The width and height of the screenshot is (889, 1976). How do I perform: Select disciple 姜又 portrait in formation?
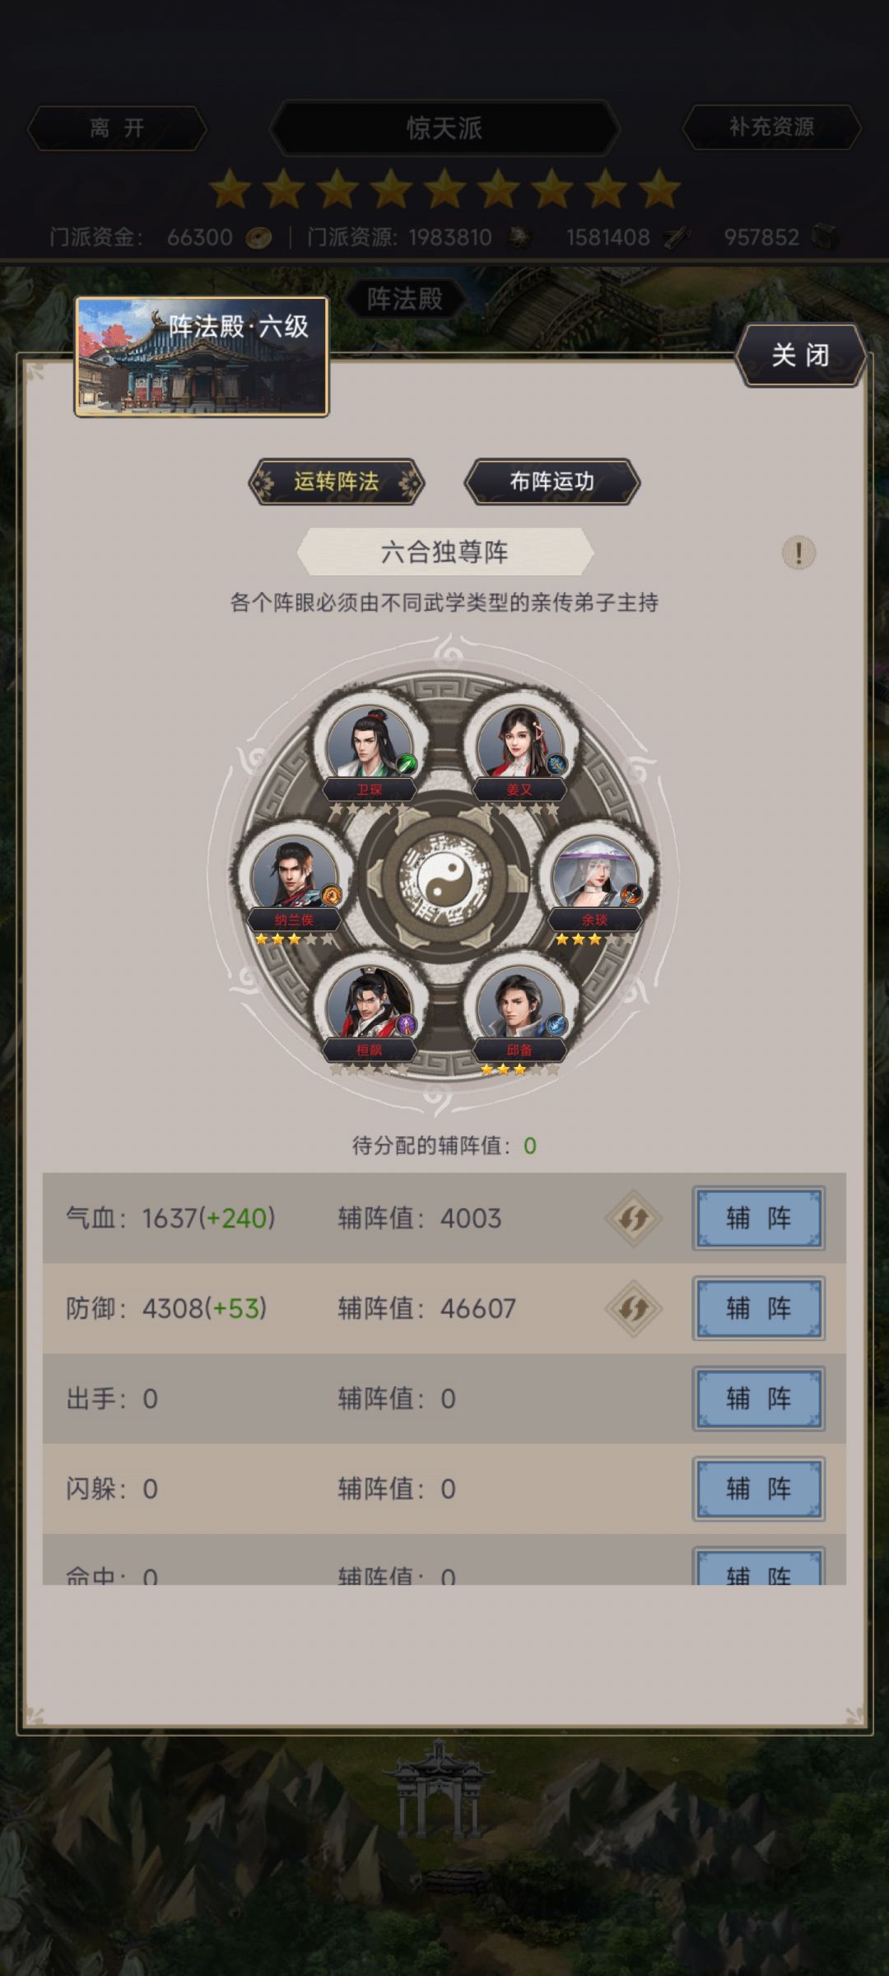tap(519, 743)
